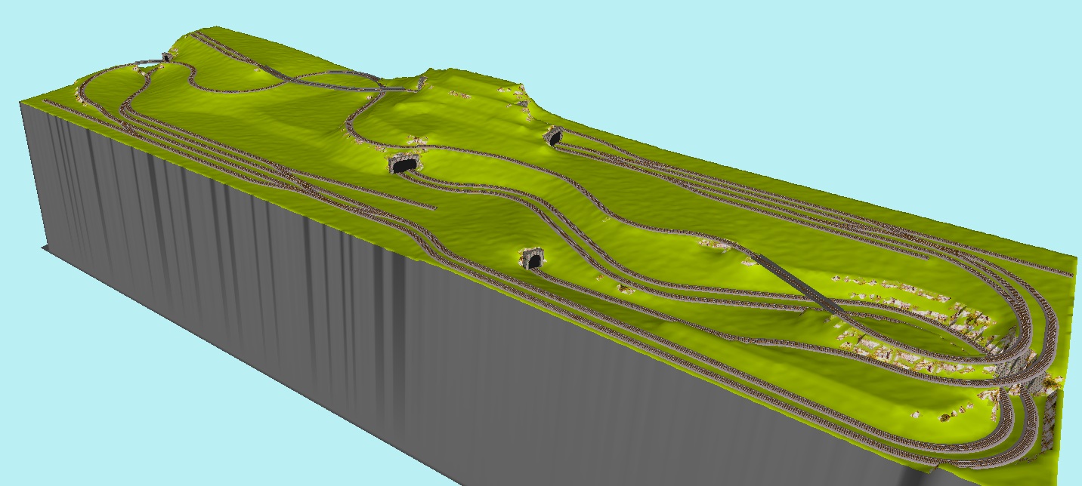Click the tunnel portal nearest the front edge
This screenshot has height=486, width=1082.
533,259
